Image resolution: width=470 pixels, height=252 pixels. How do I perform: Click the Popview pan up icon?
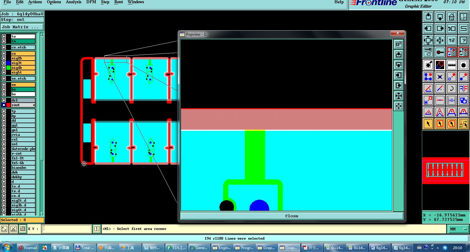click(x=398, y=54)
